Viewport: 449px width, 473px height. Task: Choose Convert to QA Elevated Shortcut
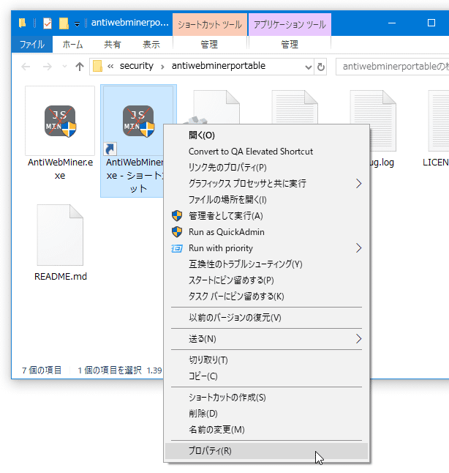tap(266, 152)
